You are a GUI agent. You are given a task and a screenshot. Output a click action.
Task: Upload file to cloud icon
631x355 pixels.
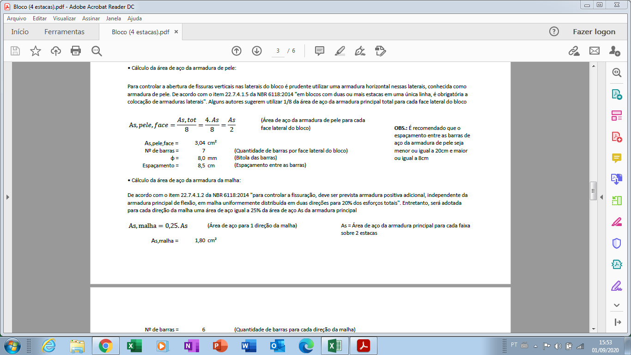click(x=56, y=51)
